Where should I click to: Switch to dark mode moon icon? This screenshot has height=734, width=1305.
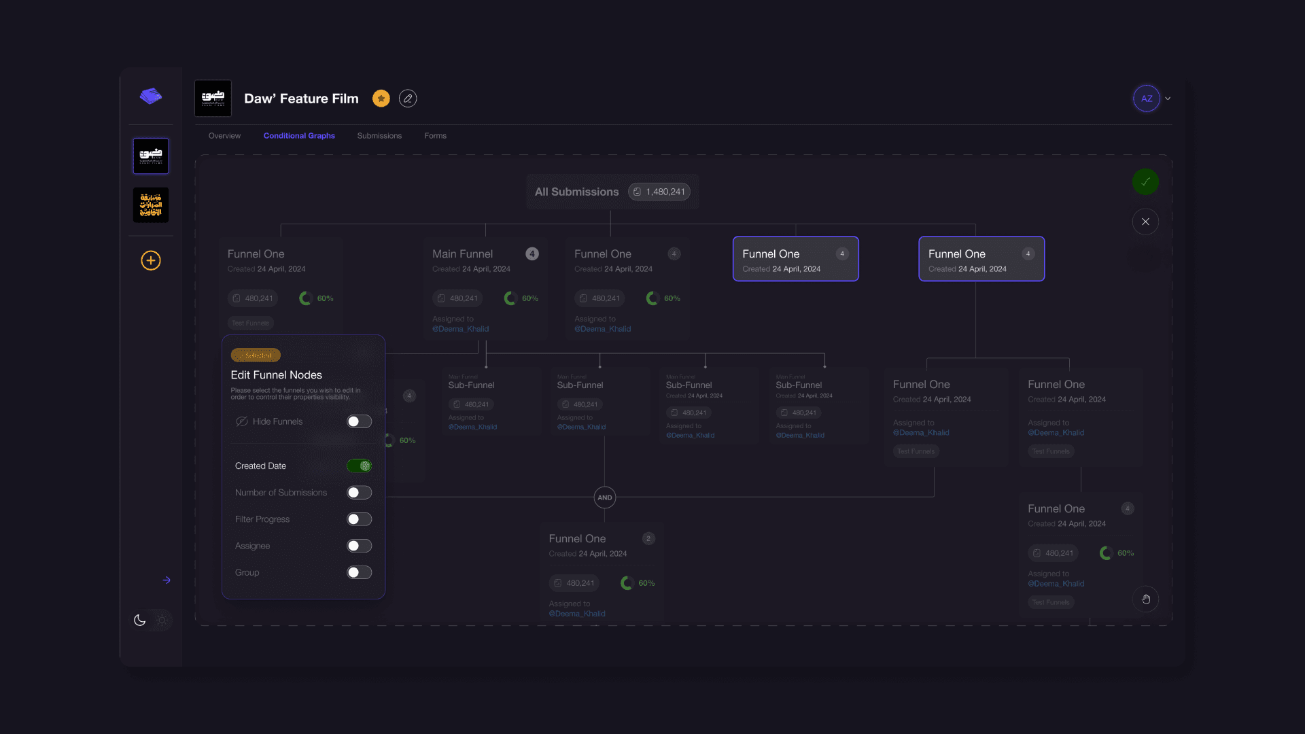140,620
